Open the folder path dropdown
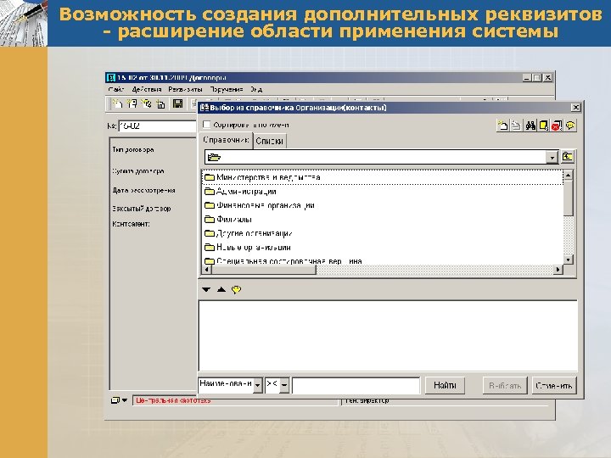The image size is (611, 458). pyautogui.click(x=552, y=158)
